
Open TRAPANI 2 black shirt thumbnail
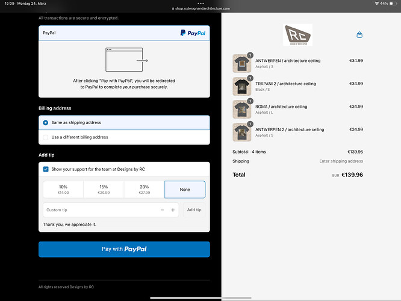(241, 87)
